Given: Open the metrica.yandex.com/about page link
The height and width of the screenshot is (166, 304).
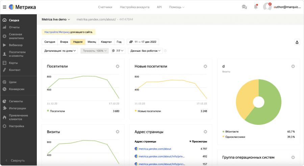Looking at the screenshot, I should click(155, 148).
